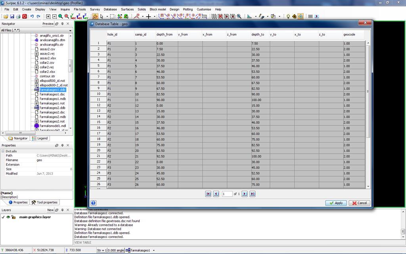The image size is (406, 254).
Task: Open file with the folder toolbar icon
Action: point(6,16)
